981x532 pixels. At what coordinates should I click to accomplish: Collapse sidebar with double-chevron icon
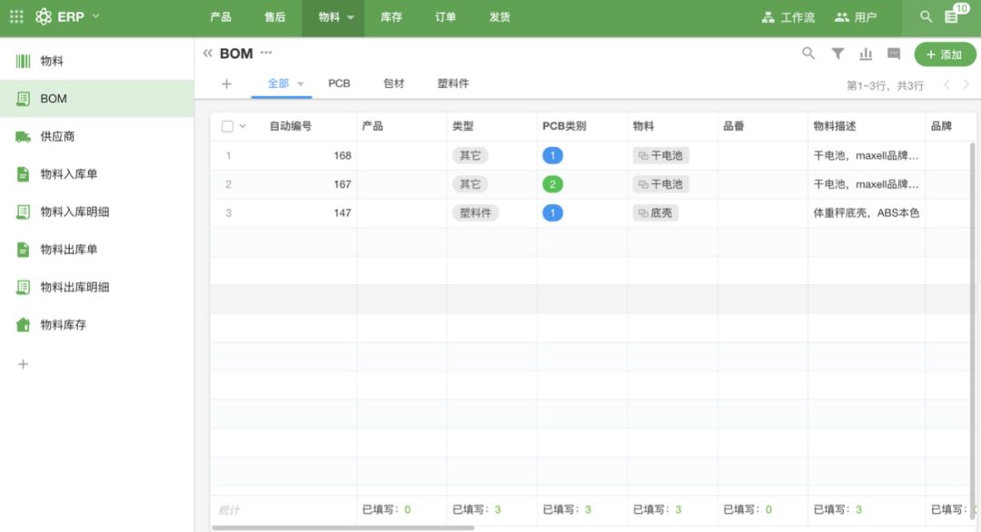(207, 54)
